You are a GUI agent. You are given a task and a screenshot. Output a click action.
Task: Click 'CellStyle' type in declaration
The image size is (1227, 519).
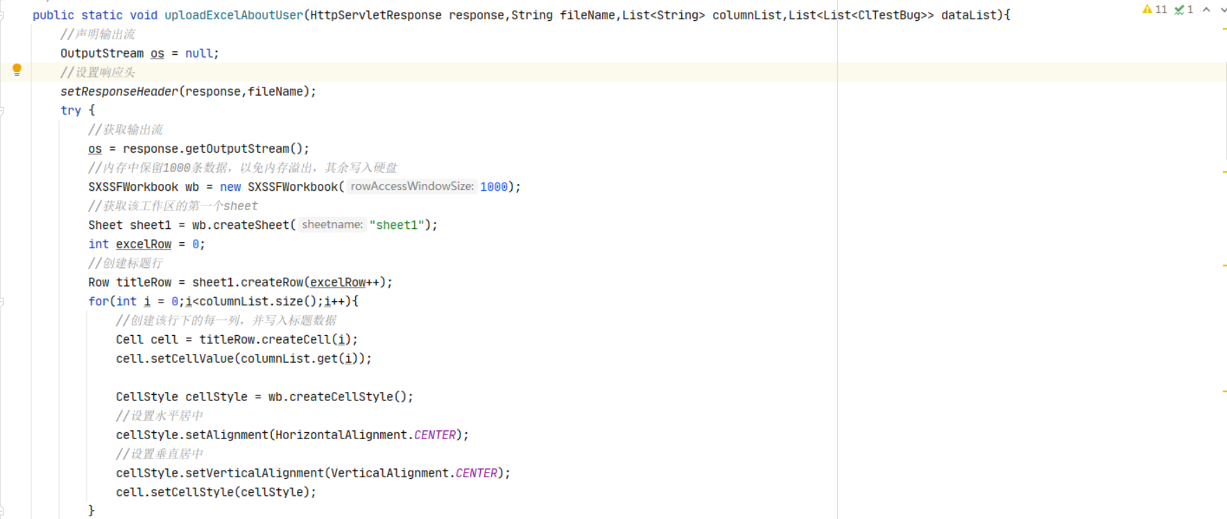[x=147, y=397]
